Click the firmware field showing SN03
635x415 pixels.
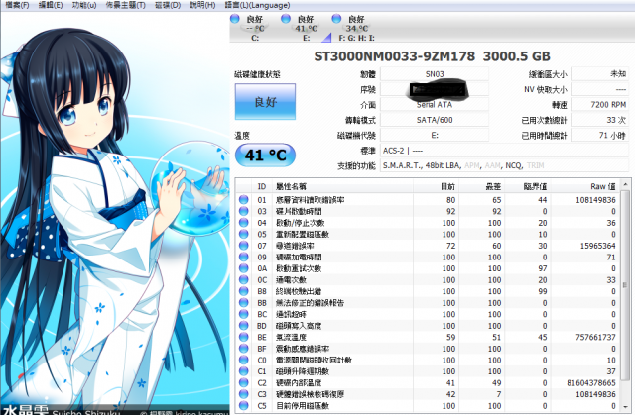tap(435, 74)
